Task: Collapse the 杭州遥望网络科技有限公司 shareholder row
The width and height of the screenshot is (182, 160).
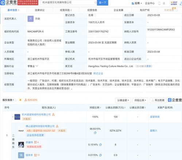Action: 13,117
